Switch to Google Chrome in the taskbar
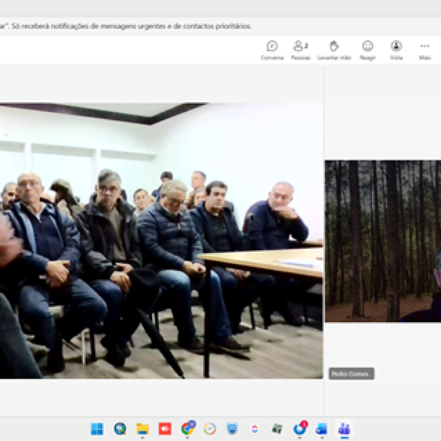 pos(187,429)
